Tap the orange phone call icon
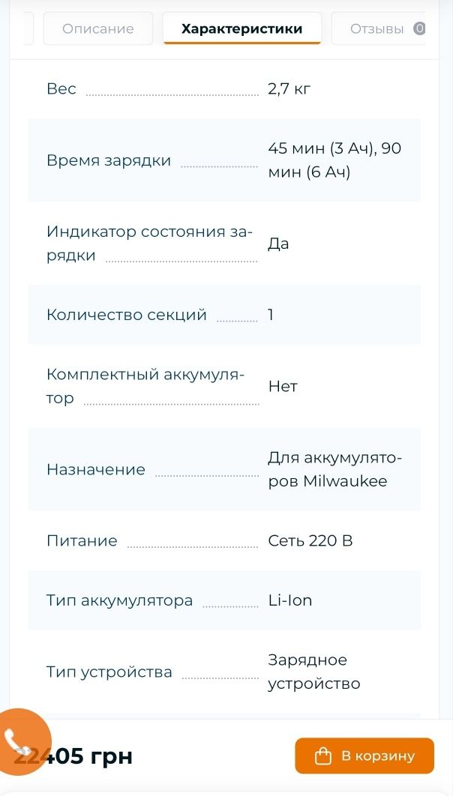This screenshot has height=796, width=453. click(x=19, y=741)
